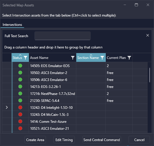
Task: Click red status dot for 1414 Comm Test-Azure
Action: 20,121
